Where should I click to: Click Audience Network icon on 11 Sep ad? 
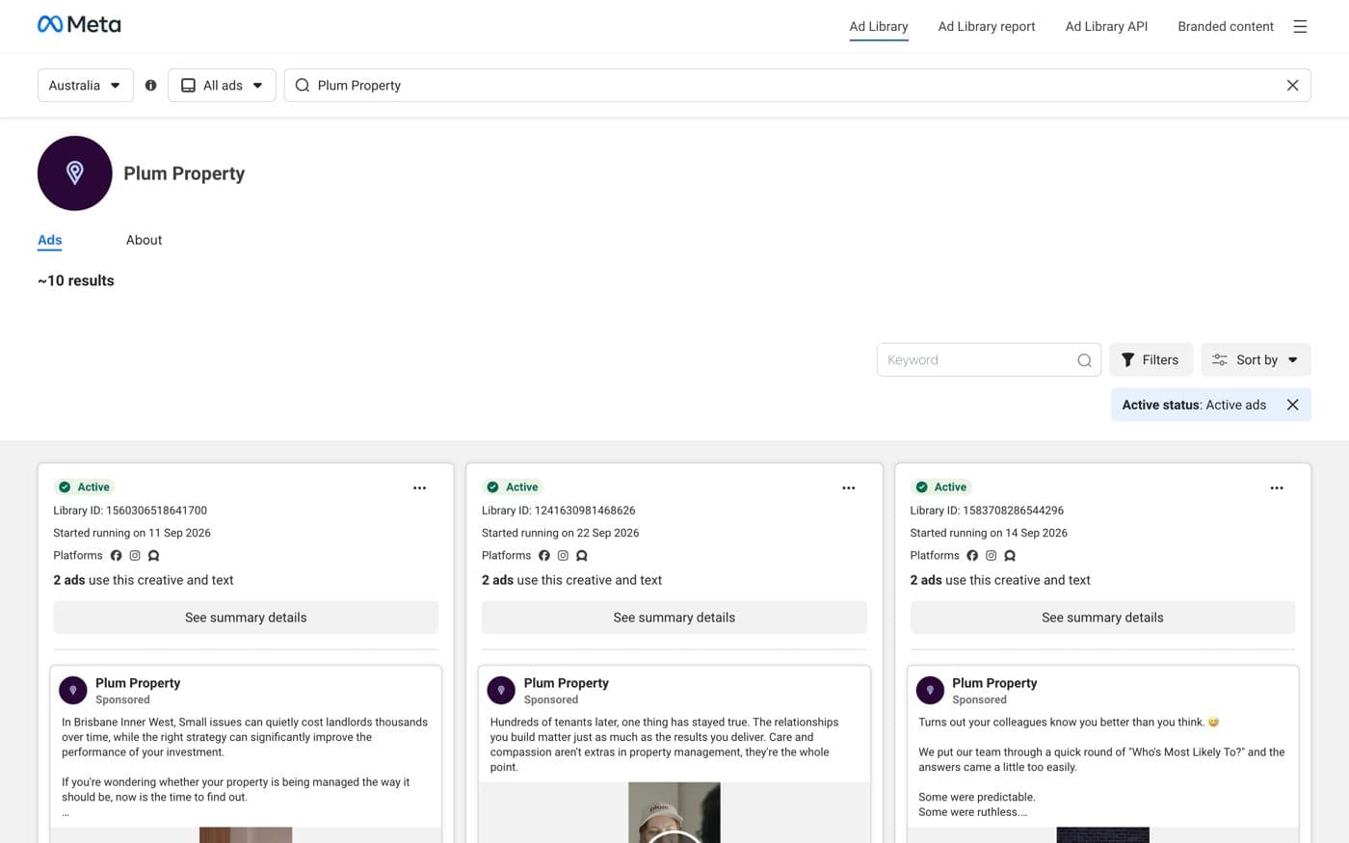point(153,556)
